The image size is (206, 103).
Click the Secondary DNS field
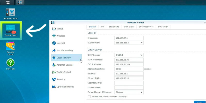point(129,83)
